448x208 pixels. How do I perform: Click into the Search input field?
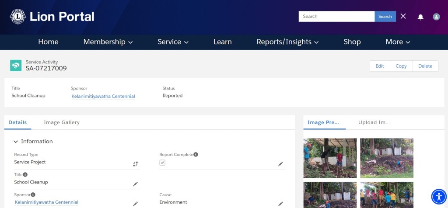pyautogui.click(x=336, y=17)
